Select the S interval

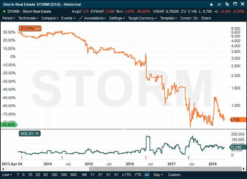coord(23,175)
